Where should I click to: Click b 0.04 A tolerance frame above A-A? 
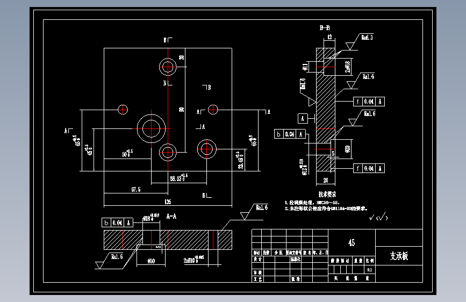[117, 222]
